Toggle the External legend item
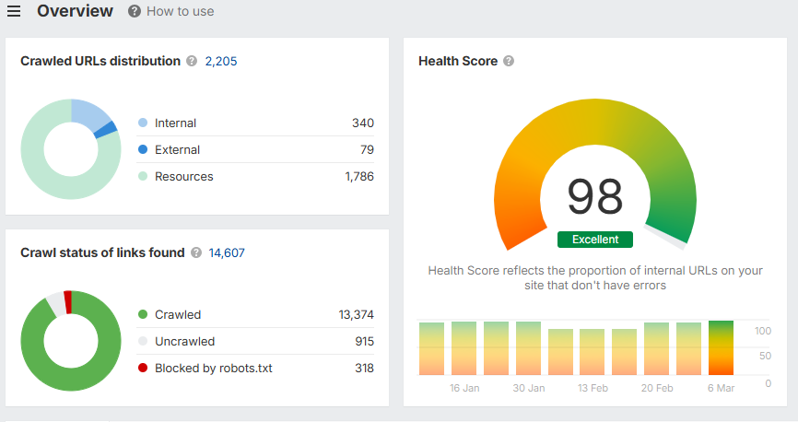The width and height of the screenshot is (798, 422). click(177, 150)
